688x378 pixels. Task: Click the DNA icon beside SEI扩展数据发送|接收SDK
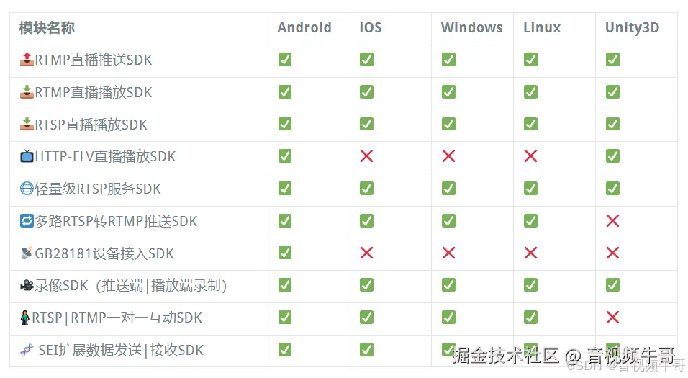(27, 350)
